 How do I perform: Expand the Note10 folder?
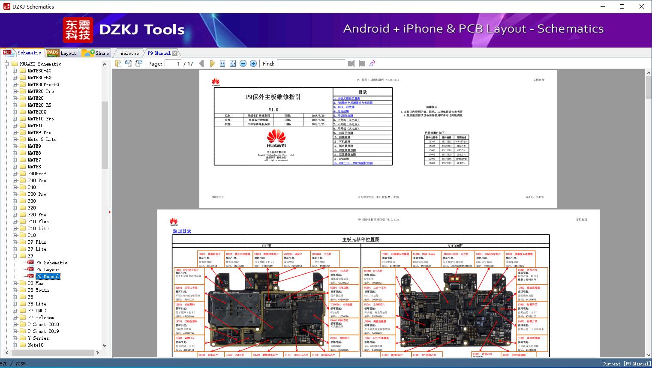coord(15,345)
